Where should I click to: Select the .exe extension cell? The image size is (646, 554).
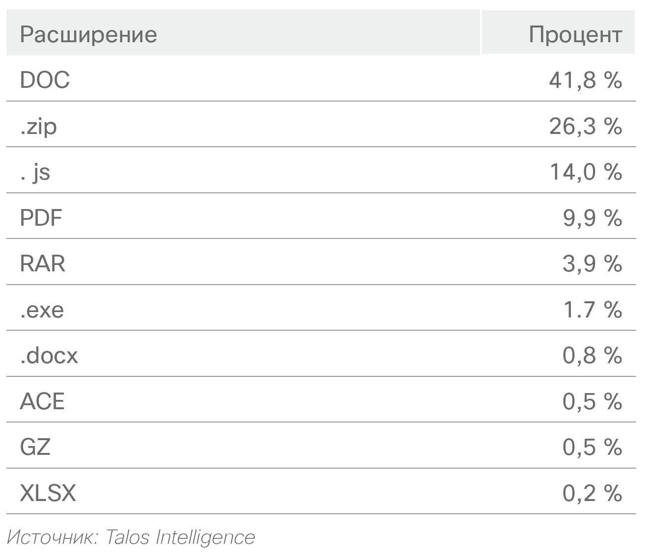[x=42, y=310]
